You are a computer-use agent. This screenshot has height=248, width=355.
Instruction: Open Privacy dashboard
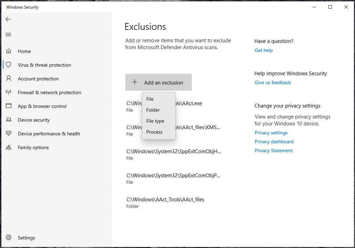coord(274,142)
